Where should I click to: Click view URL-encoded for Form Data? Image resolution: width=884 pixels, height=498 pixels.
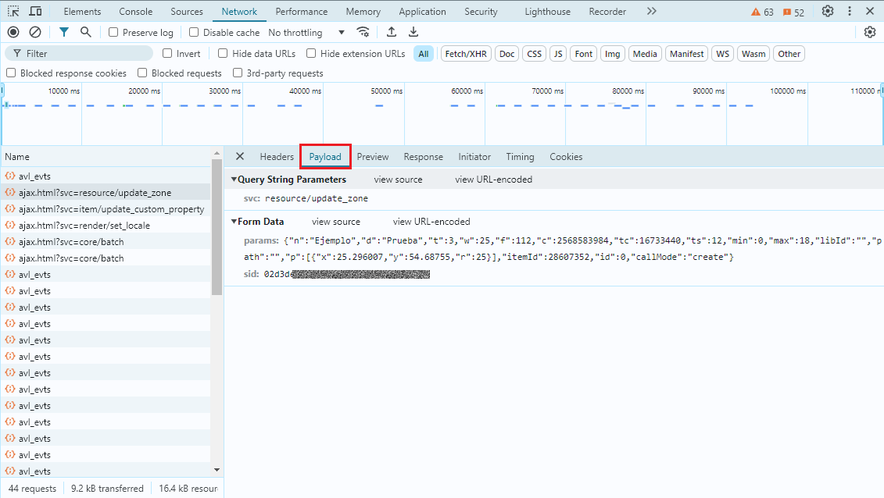coord(431,222)
